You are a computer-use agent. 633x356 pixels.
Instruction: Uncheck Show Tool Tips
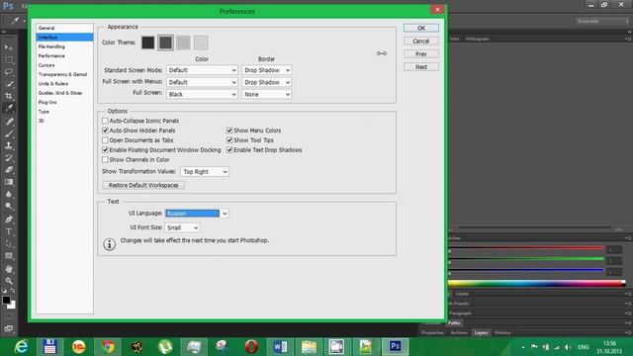(x=229, y=140)
